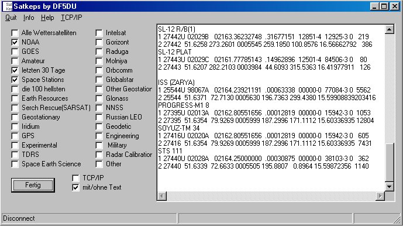The height and width of the screenshot is (226, 403).
Task: Uncheck the NOAA checkbox
Action: pyautogui.click(x=15, y=42)
